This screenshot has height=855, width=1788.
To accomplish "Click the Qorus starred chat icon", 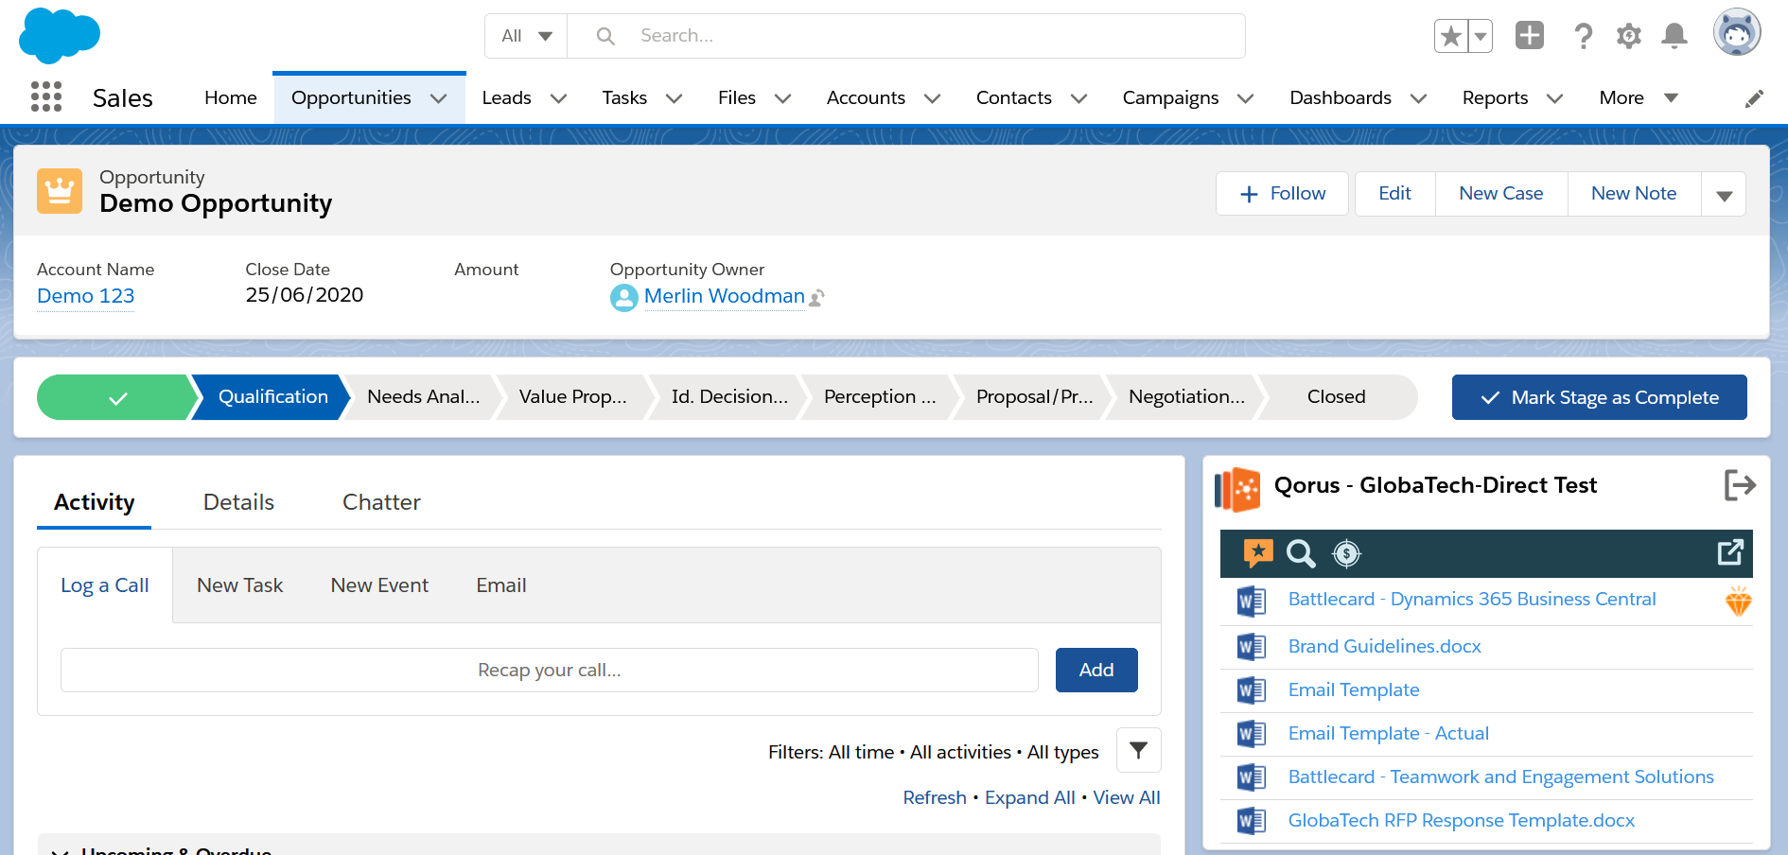I will [1257, 553].
